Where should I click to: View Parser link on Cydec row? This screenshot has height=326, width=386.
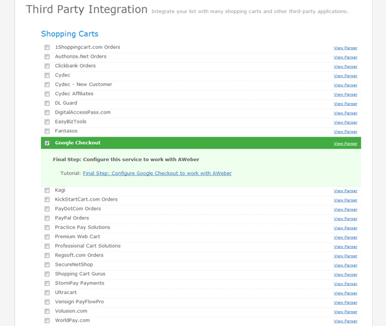pos(345,76)
